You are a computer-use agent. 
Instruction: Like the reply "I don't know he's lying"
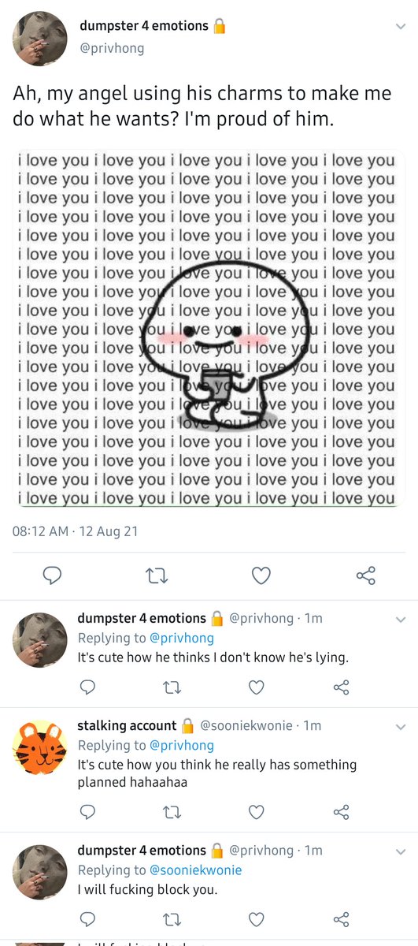256,687
